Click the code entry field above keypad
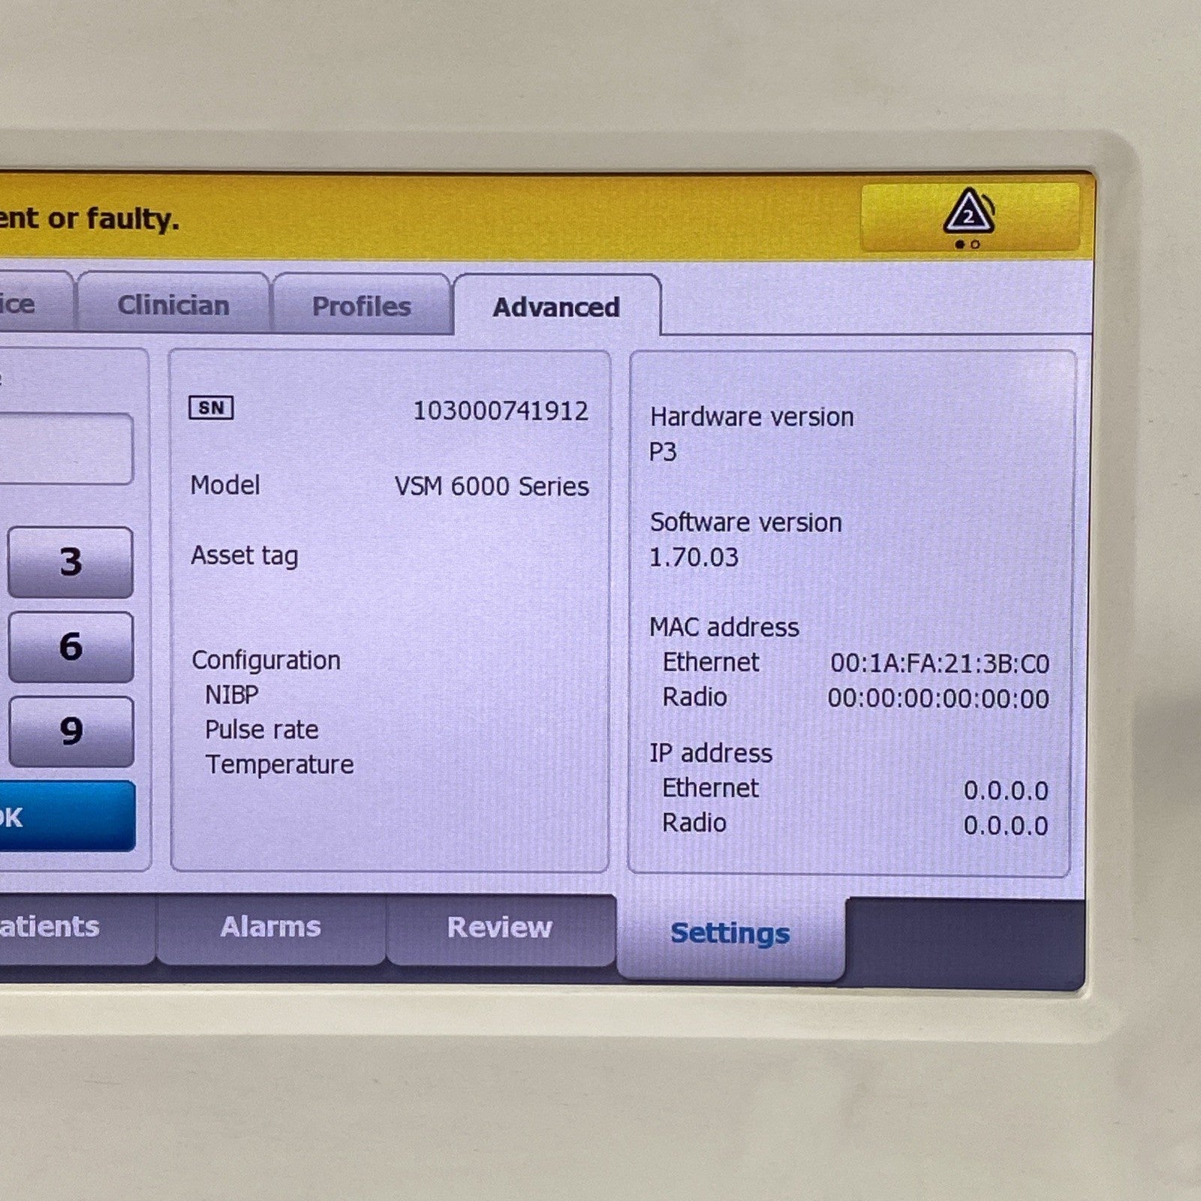 tap(66, 448)
